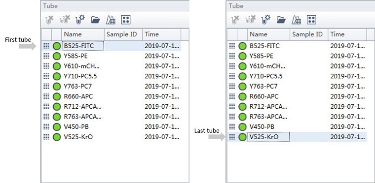The image size is (375, 183).
Task: Click Time value of Y763-PC7, right panel
Action: pos(348,87)
